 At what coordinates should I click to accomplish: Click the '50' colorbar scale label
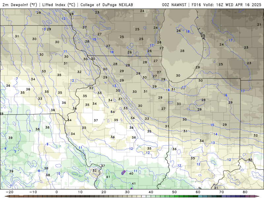[x=175, y=192]
